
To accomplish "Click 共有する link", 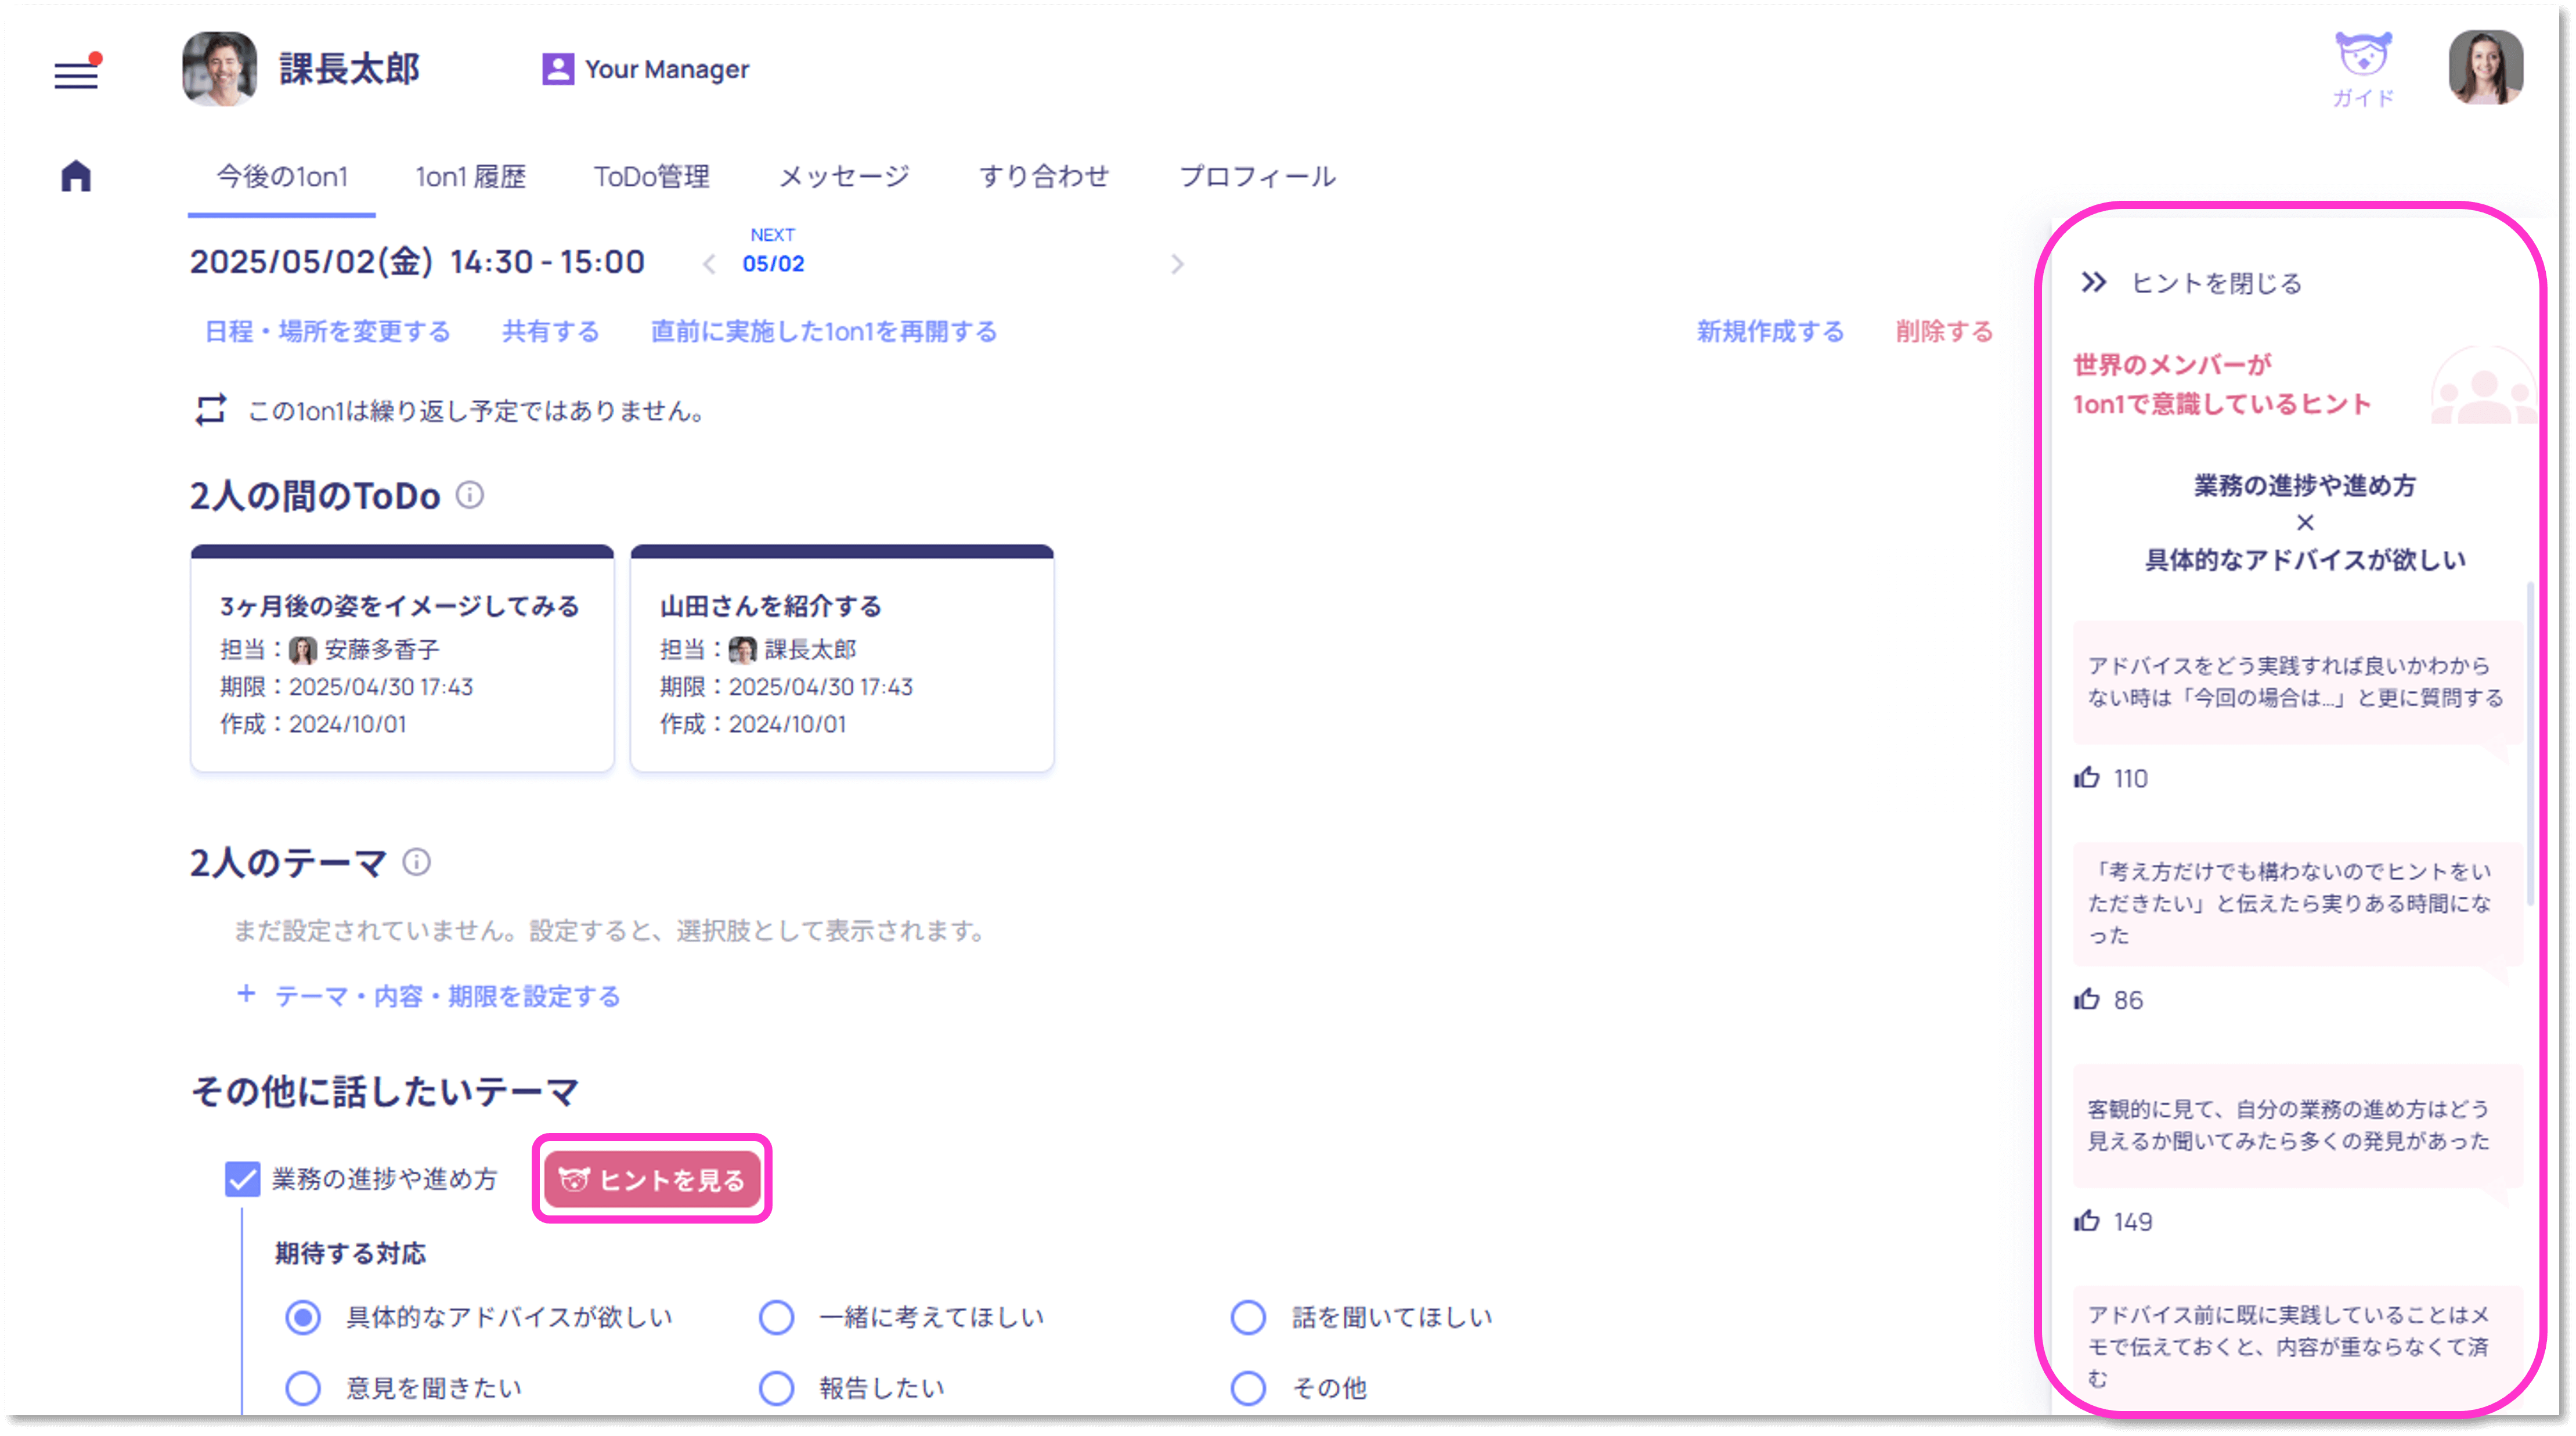I will coord(551,332).
